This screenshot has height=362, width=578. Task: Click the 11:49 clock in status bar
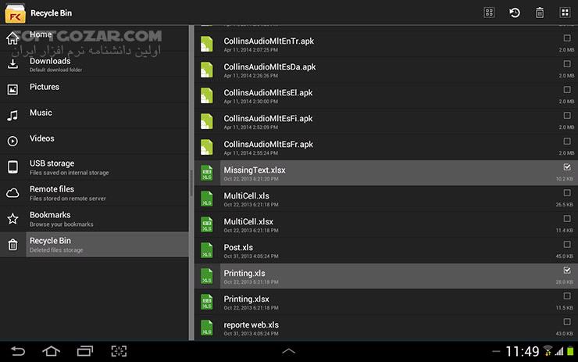tap(522, 351)
